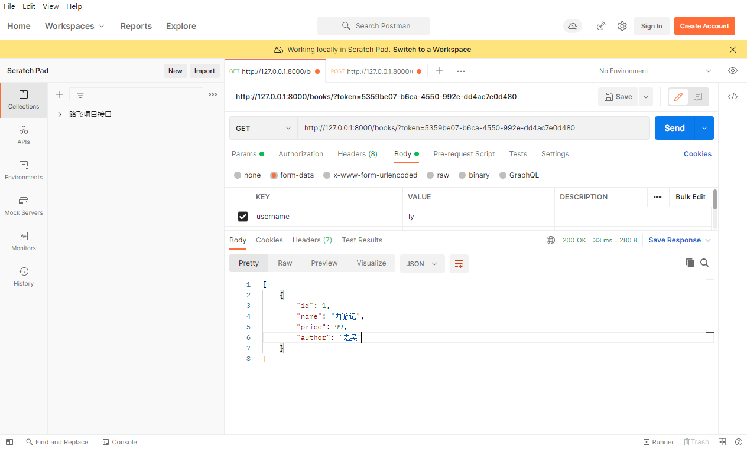The width and height of the screenshot is (747, 449).
Task: Switch to the Params tab
Action: 248,154
